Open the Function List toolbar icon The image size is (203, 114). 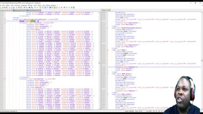(x=57, y=8)
